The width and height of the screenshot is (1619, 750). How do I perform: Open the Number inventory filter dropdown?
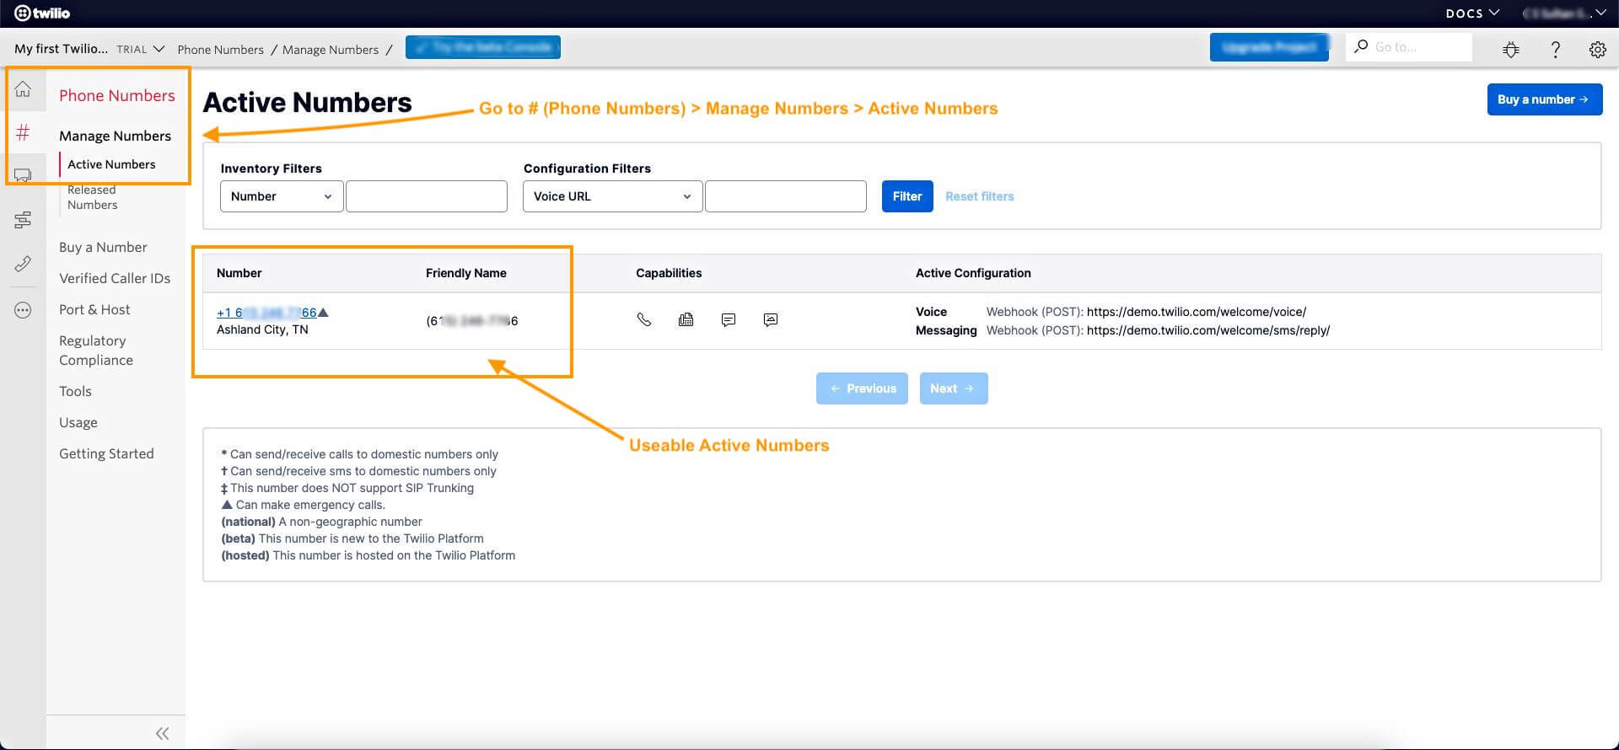(x=282, y=196)
